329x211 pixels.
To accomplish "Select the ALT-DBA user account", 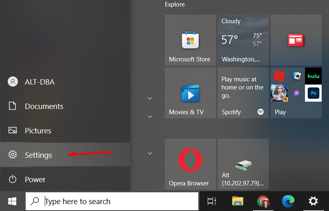I will click(x=65, y=82).
